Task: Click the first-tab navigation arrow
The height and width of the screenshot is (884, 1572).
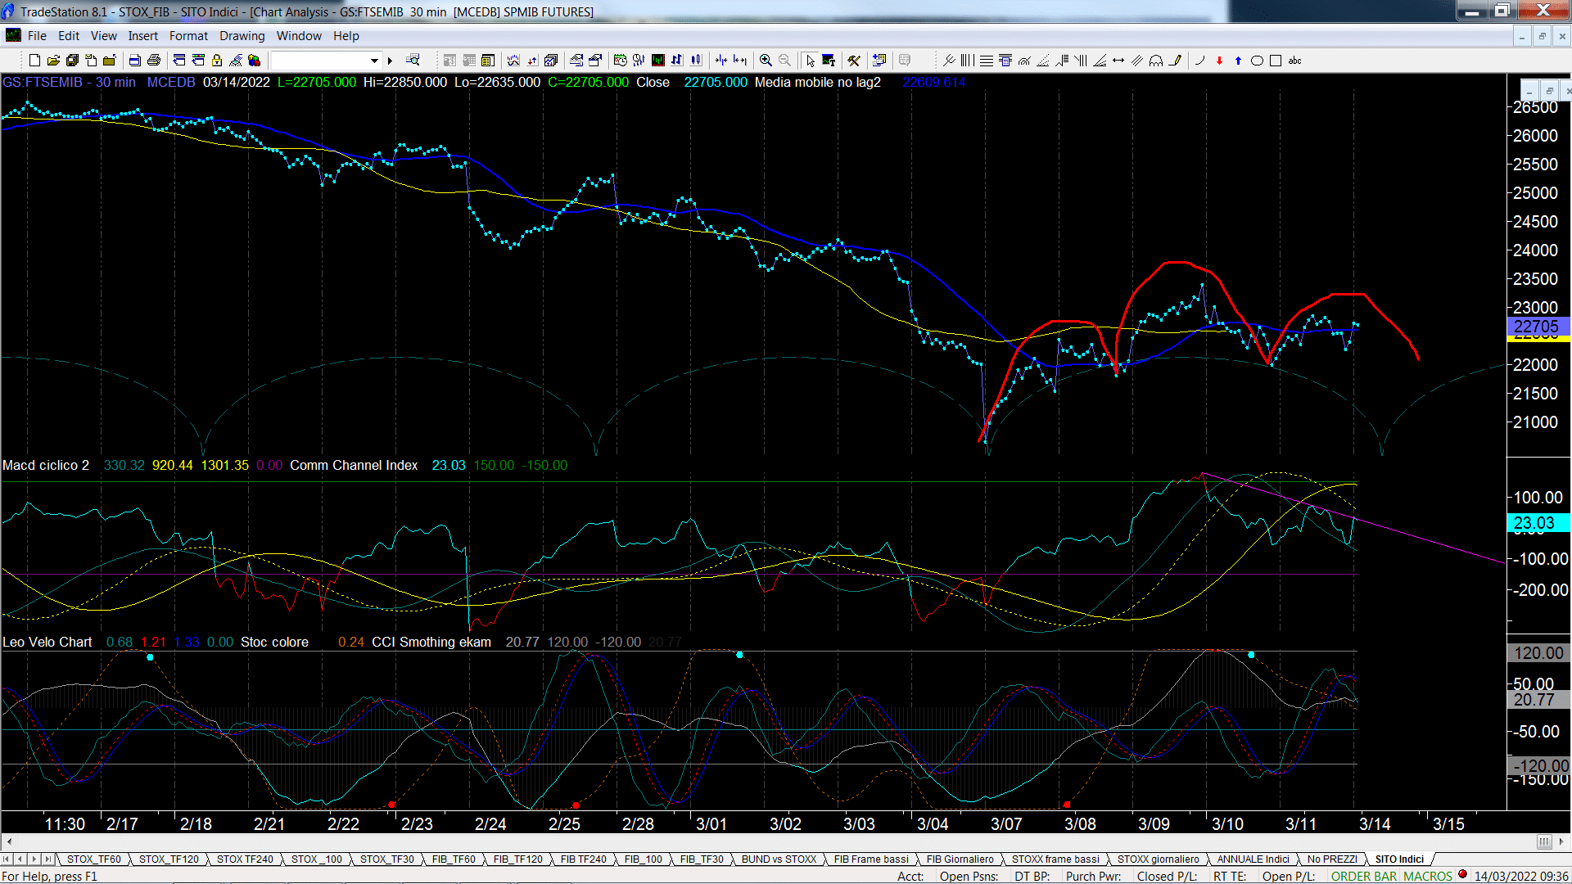Action: (x=7, y=859)
